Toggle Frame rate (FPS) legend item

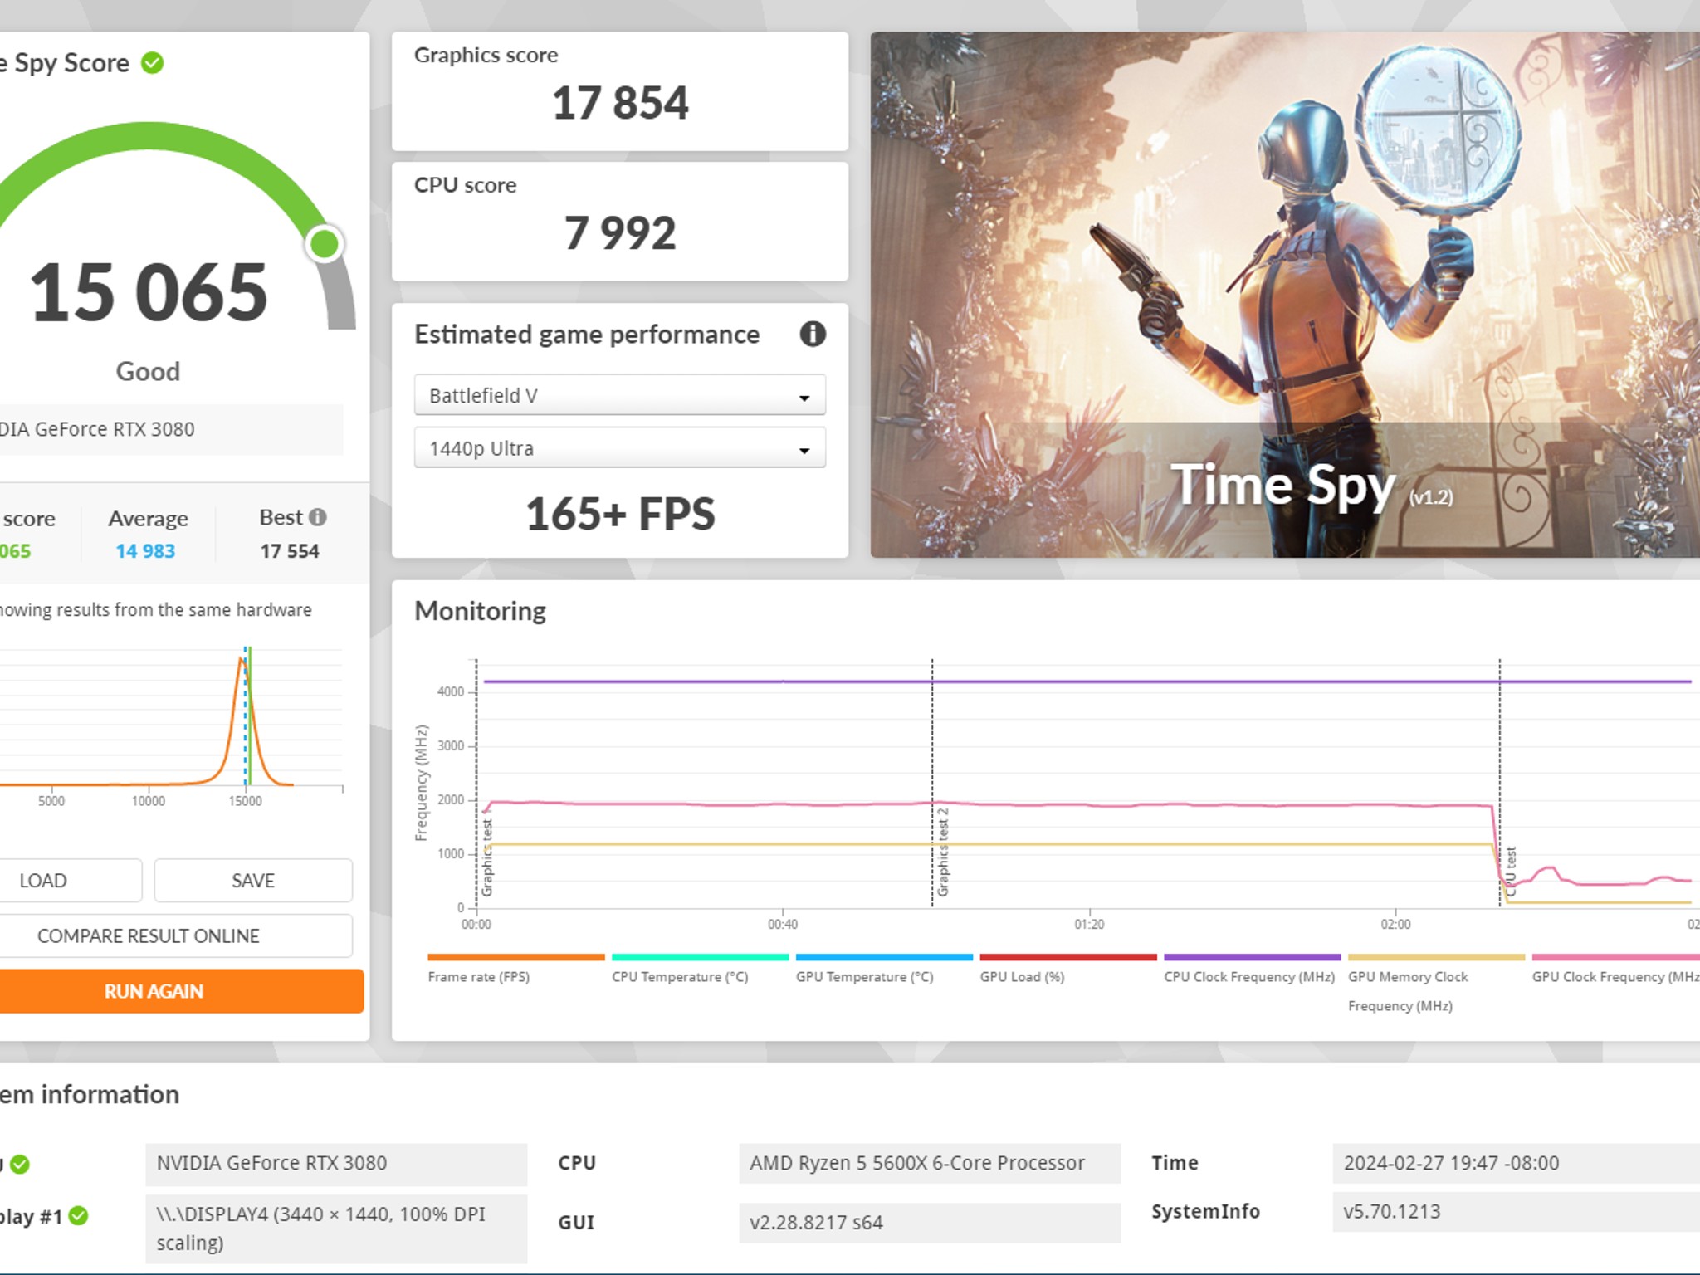pos(515,970)
